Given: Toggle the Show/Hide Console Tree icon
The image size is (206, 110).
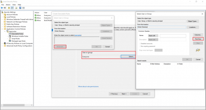Looking at the screenshot, I should tap(12, 8).
